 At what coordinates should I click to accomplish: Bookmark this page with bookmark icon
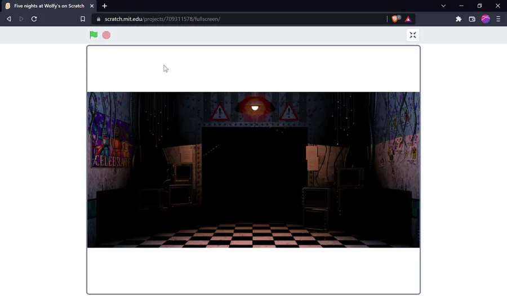(83, 19)
